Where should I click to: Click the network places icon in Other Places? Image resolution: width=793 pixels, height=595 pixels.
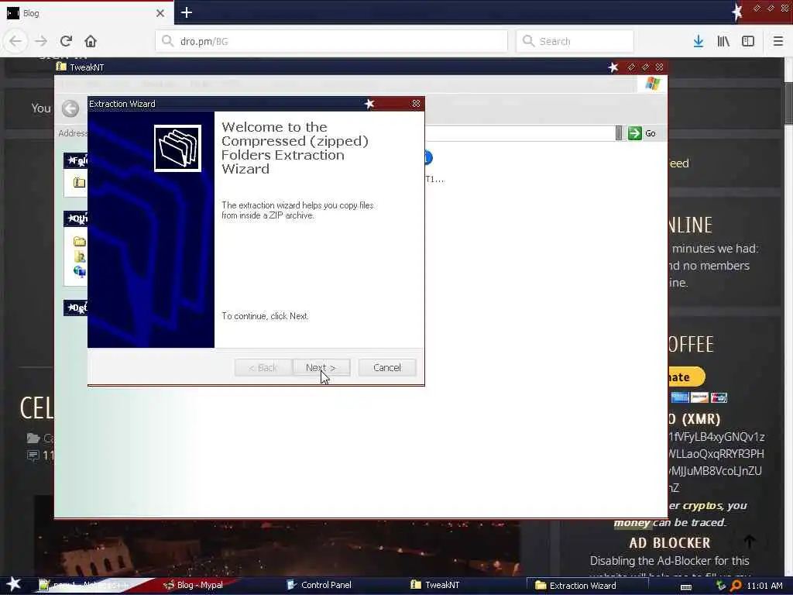coord(80,272)
